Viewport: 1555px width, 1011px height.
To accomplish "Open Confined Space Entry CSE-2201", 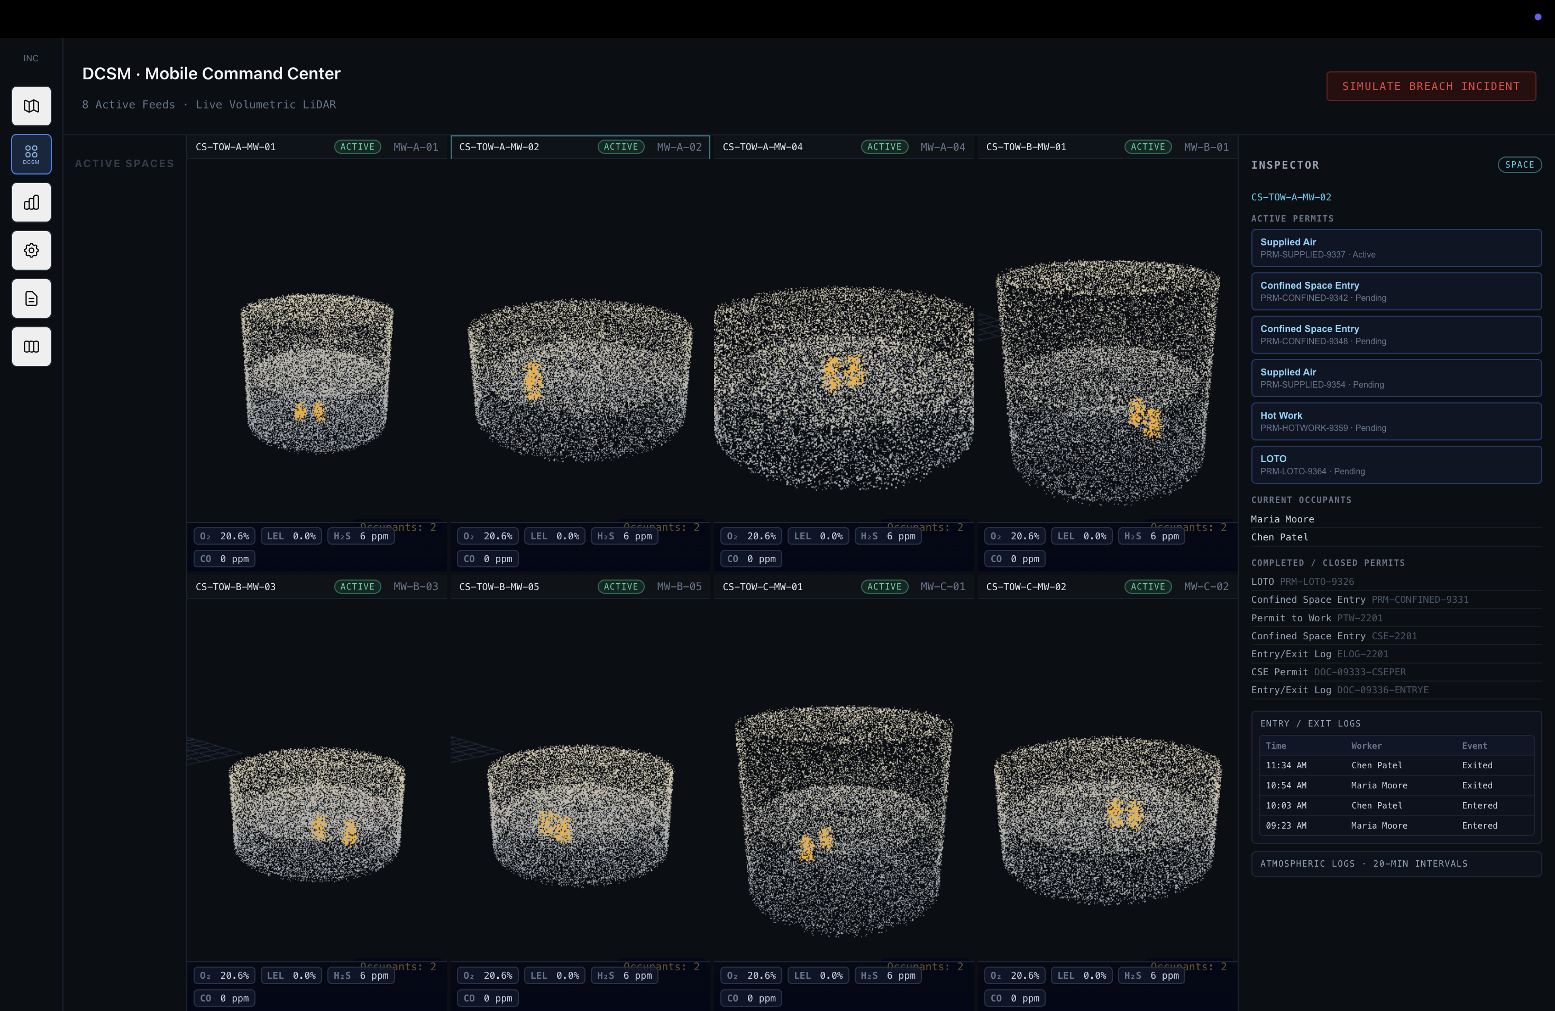I will [1396, 636].
